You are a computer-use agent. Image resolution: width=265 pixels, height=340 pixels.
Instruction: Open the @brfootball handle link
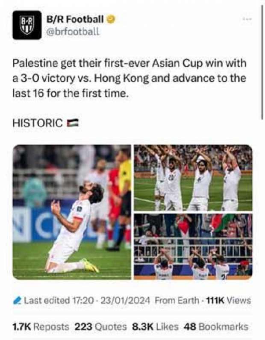pos(73,32)
